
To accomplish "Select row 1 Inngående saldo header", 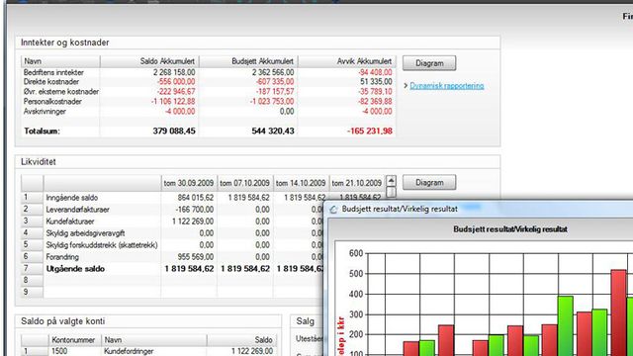I will tap(32, 198).
